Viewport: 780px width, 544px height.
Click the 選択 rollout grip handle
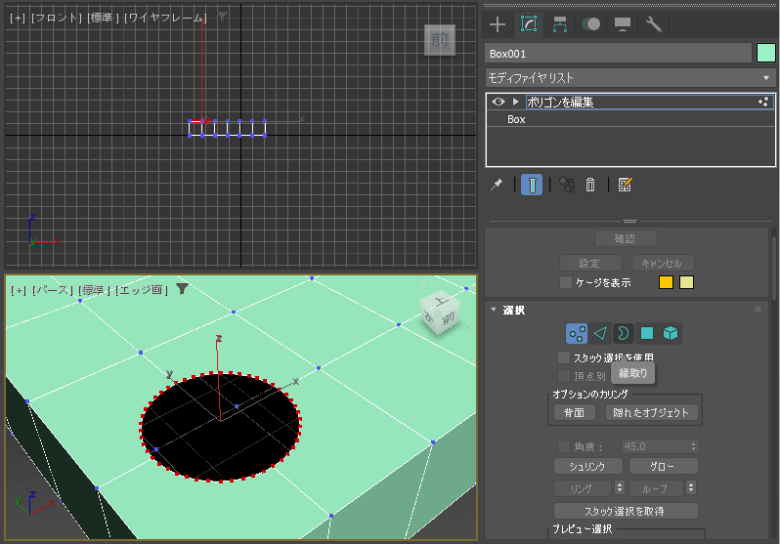tap(758, 310)
